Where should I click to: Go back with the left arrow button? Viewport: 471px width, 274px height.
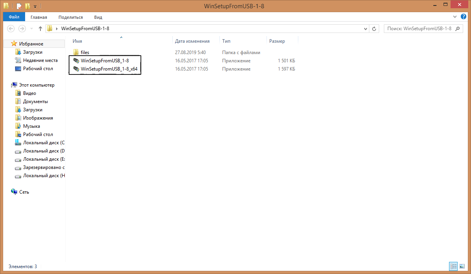pyautogui.click(x=11, y=29)
